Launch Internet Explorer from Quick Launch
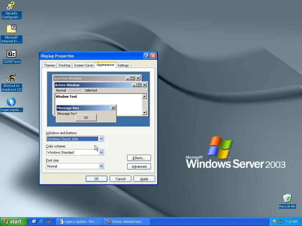The height and width of the screenshot is (226, 302). click(x=41, y=222)
